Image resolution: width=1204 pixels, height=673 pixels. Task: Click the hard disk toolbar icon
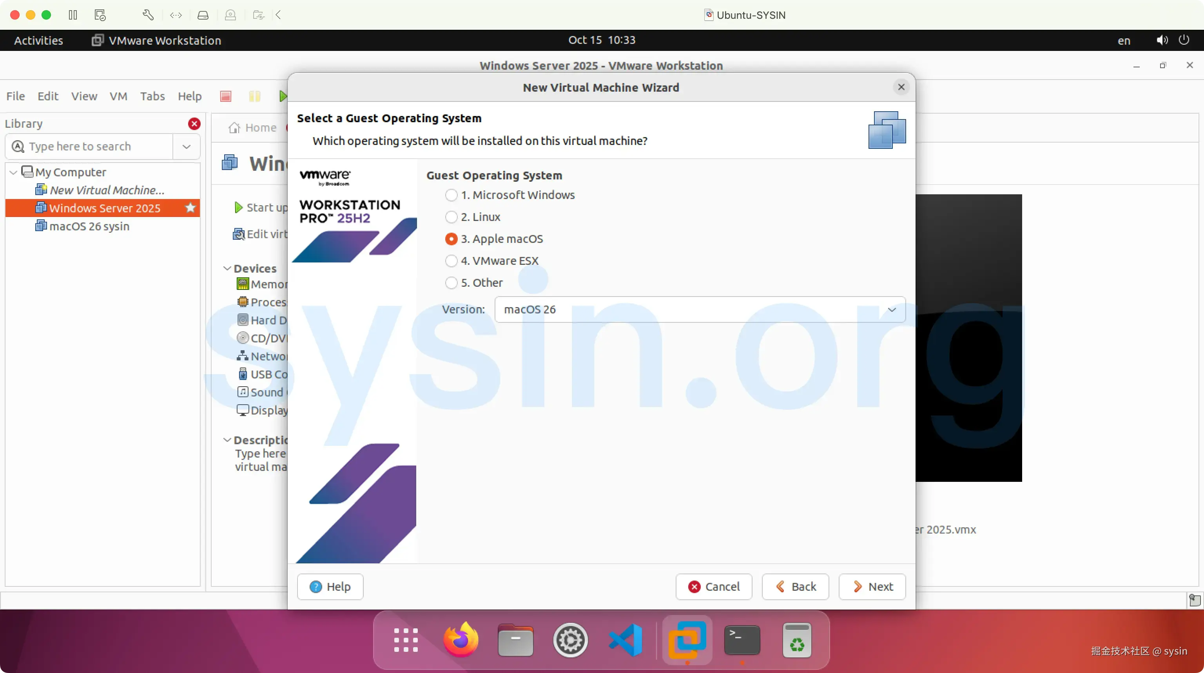pos(203,14)
